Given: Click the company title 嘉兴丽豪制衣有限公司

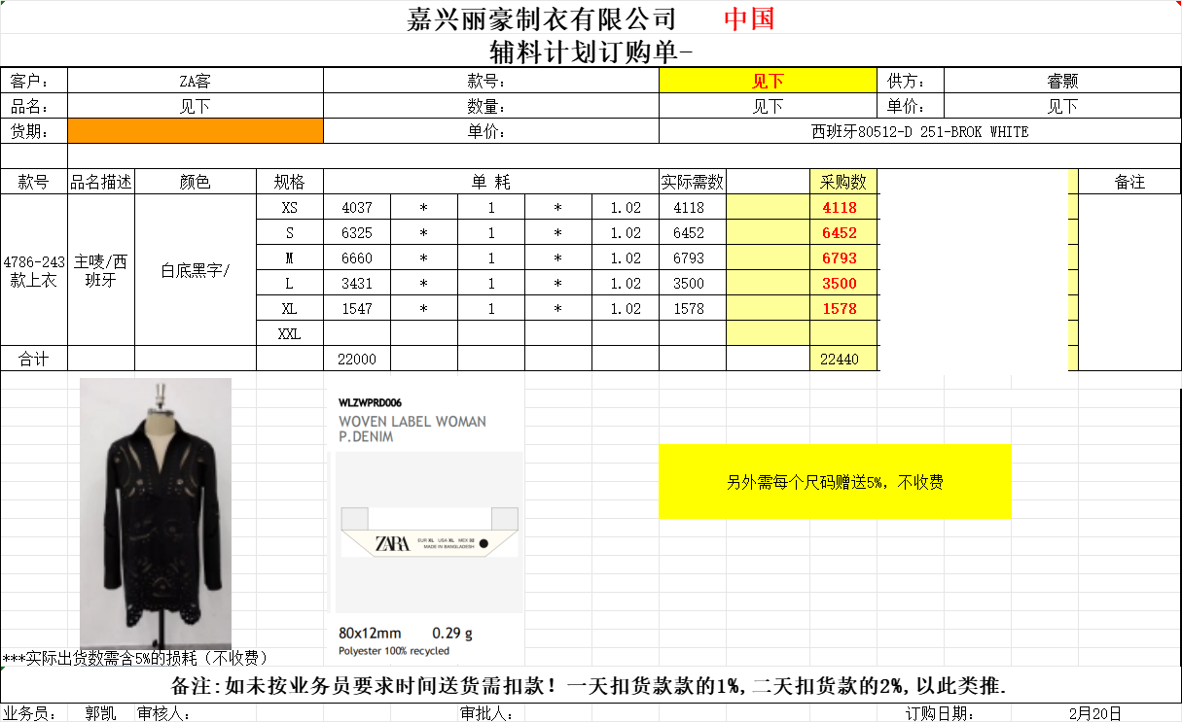Looking at the screenshot, I should 541,18.
